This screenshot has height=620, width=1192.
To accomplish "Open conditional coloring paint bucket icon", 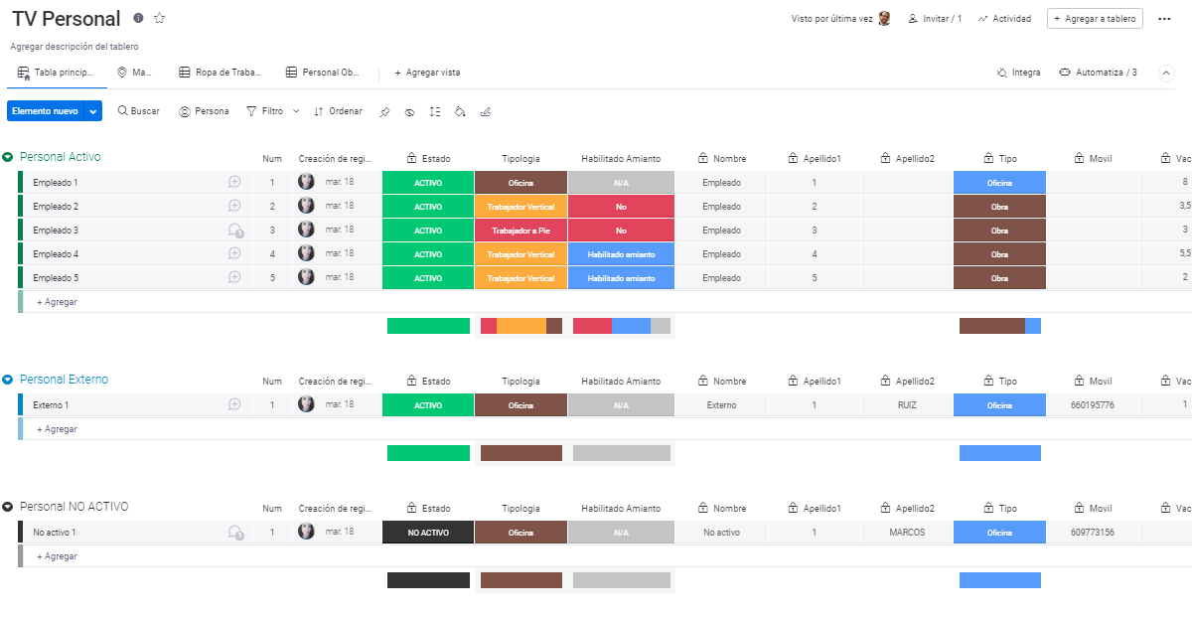I will (460, 112).
